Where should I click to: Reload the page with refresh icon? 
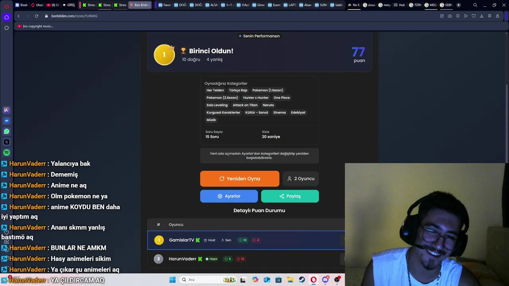37,16
